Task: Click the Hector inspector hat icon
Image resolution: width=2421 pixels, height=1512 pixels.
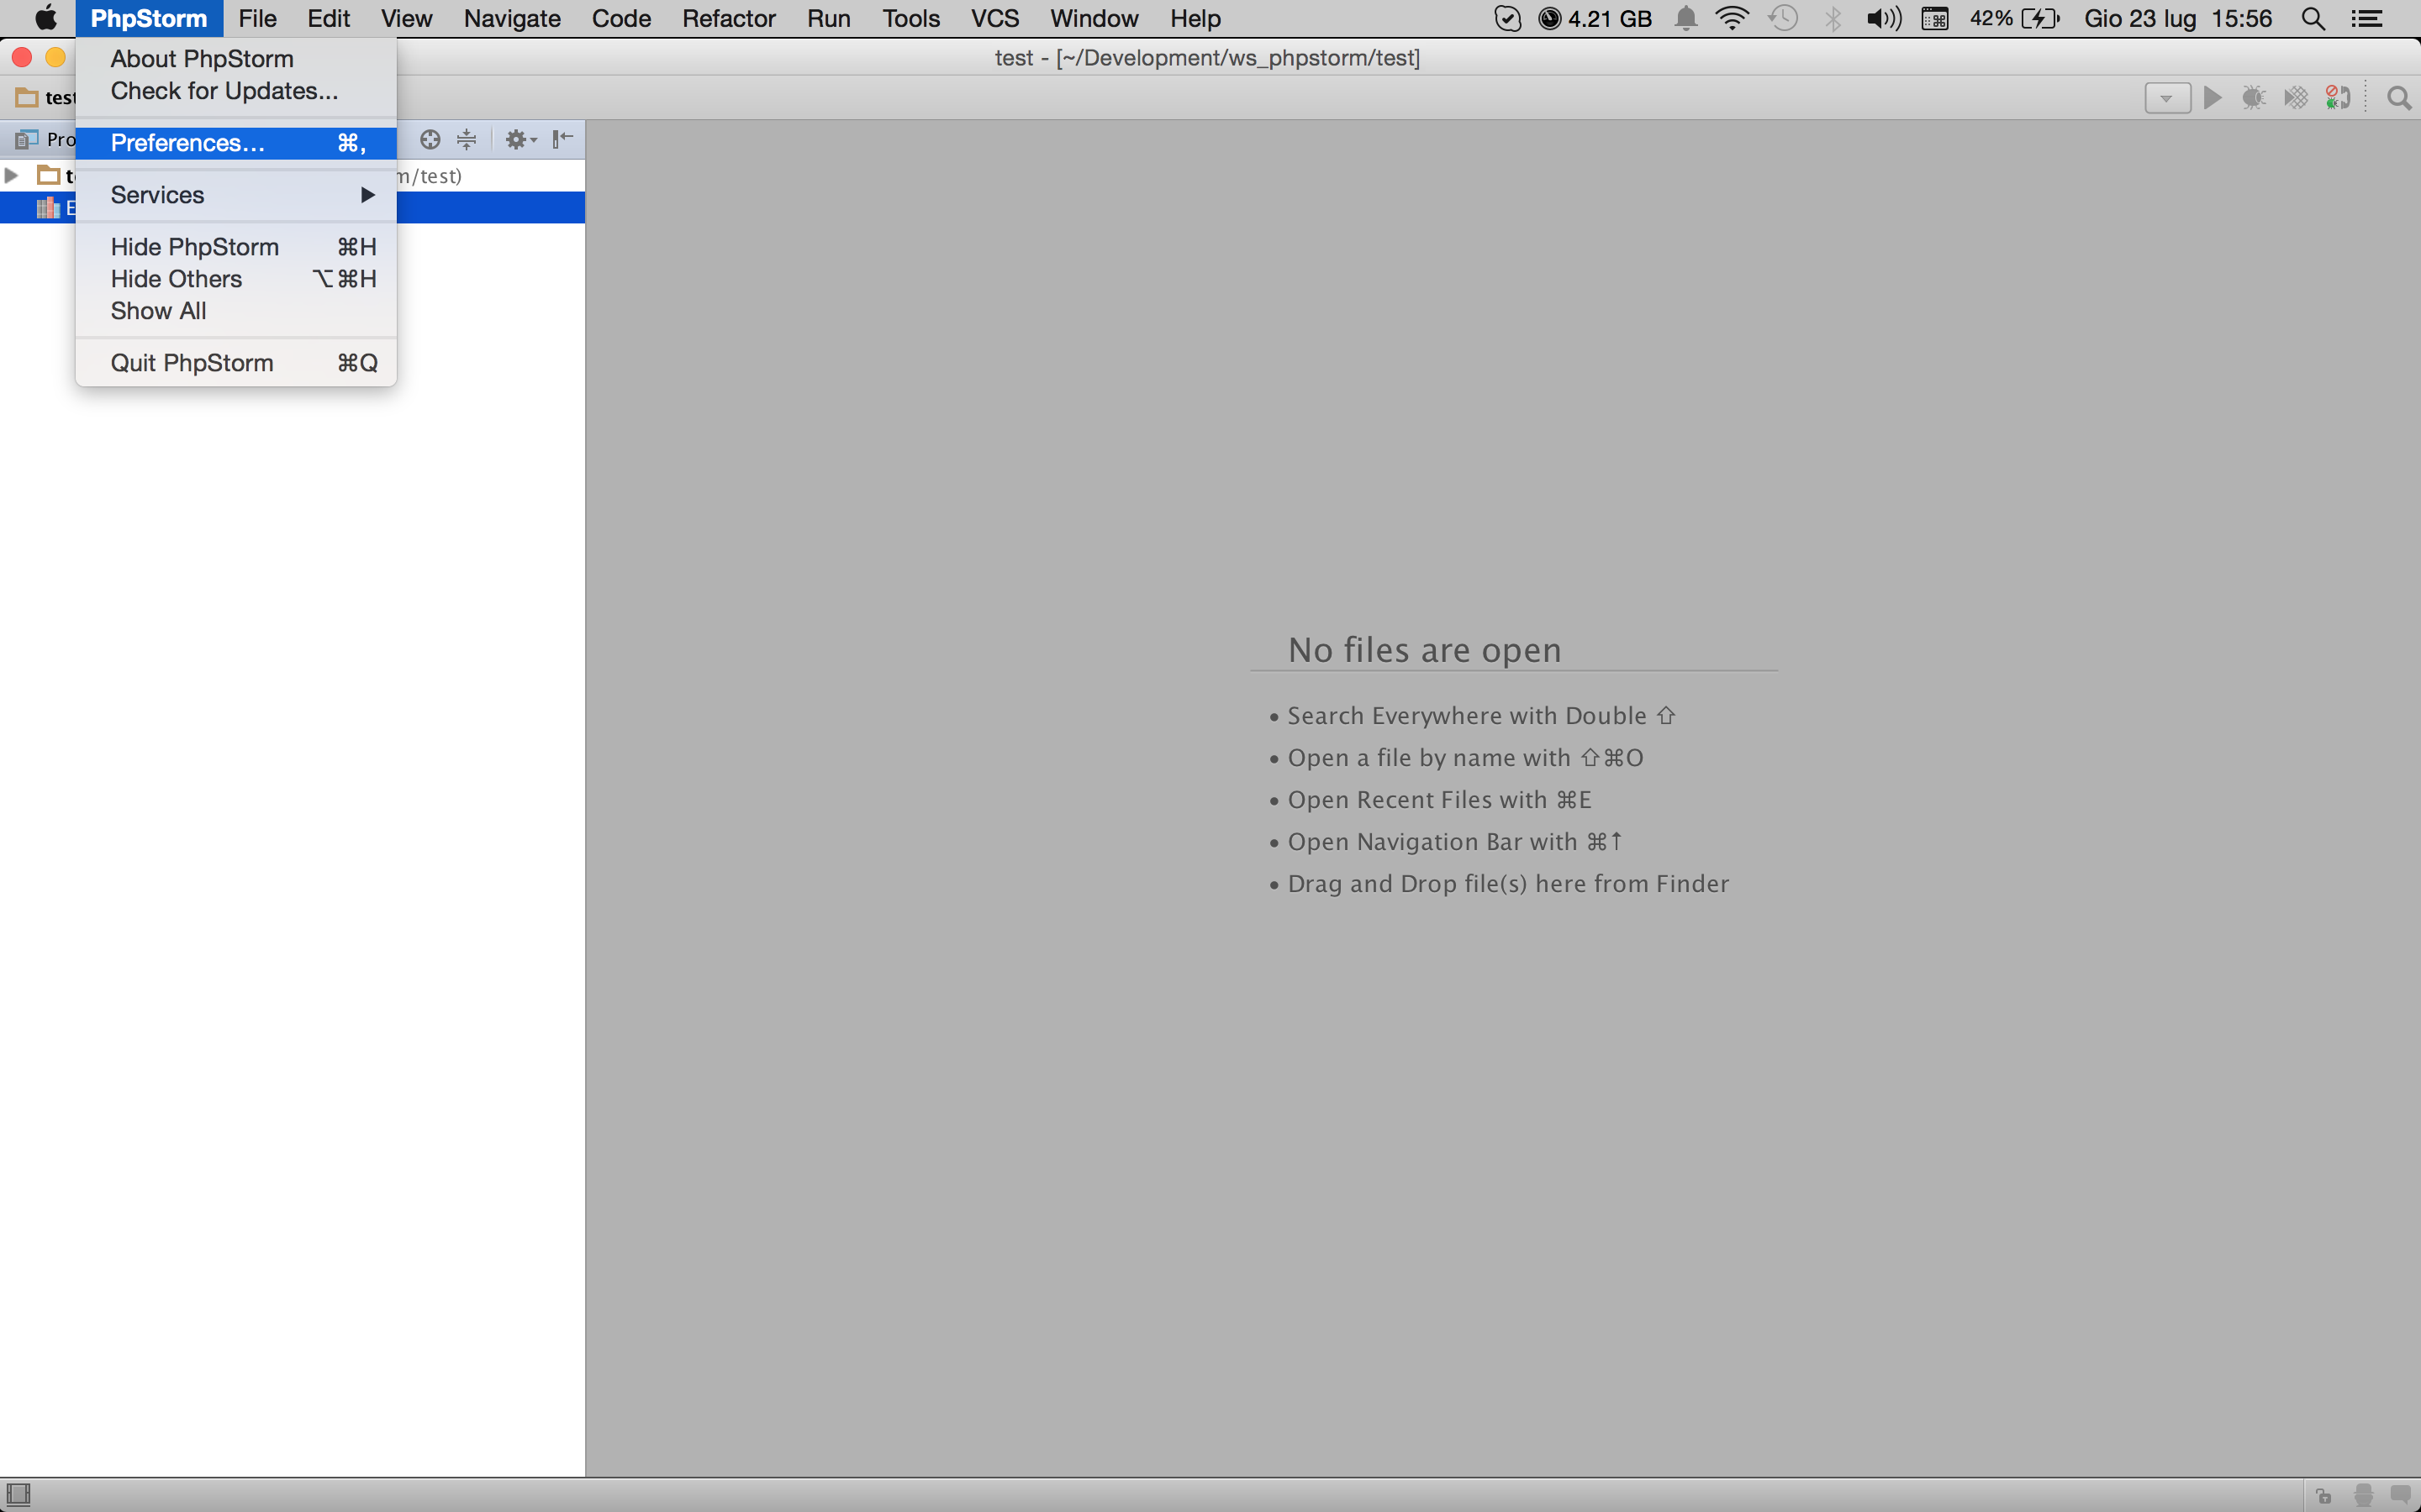Action: [x=2363, y=1496]
